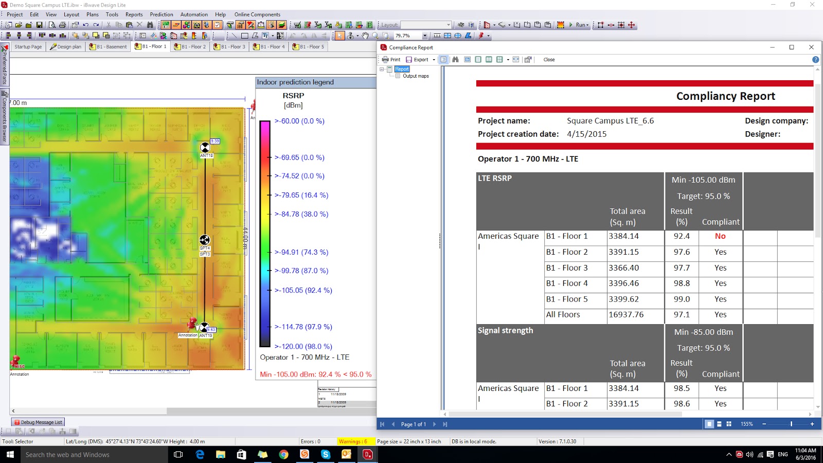
Task: Open the Layout combo box
Action: pyautogui.click(x=426, y=25)
